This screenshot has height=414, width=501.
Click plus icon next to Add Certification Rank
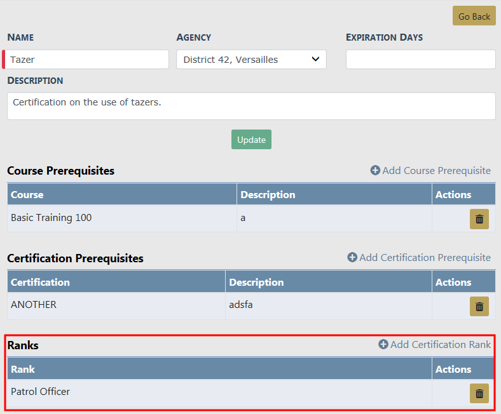(383, 345)
